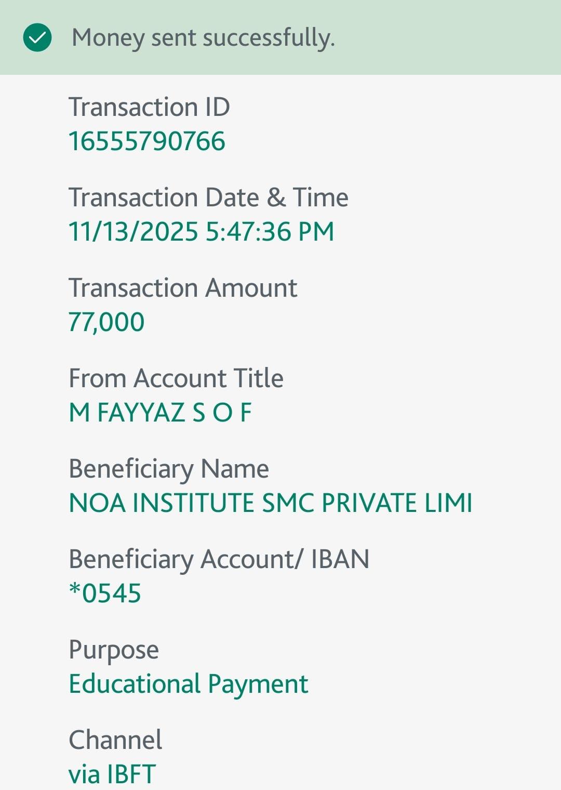This screenshot has height=790, width=561.
Task: Tap the date value 11/13/2025 5:47:36 PM
Action: (x=201, y=232)
